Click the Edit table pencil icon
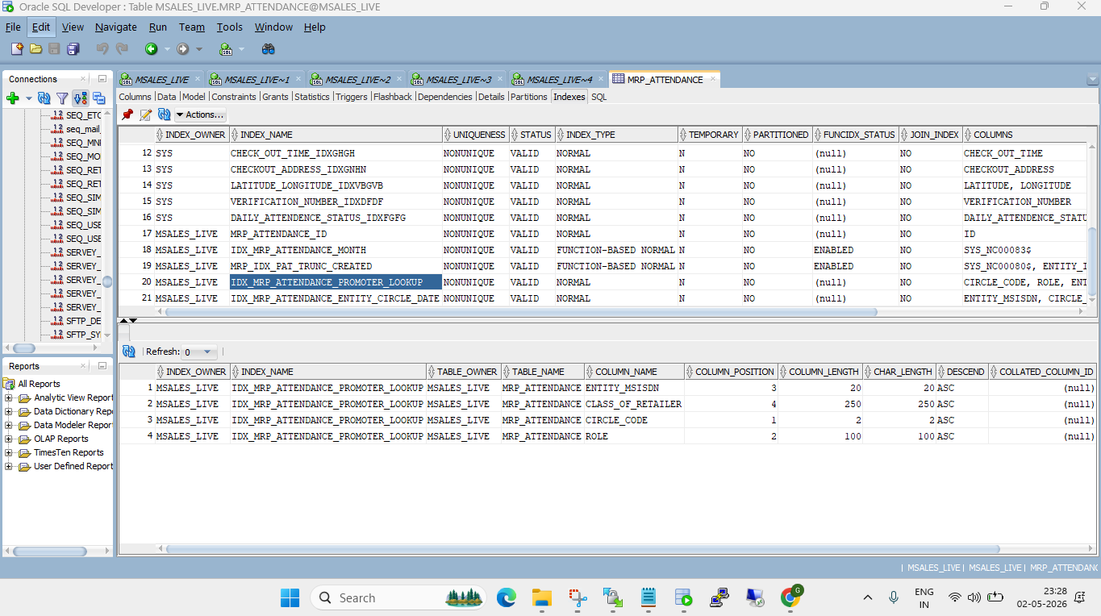The image size is (1101, 616). click(146, 114)
